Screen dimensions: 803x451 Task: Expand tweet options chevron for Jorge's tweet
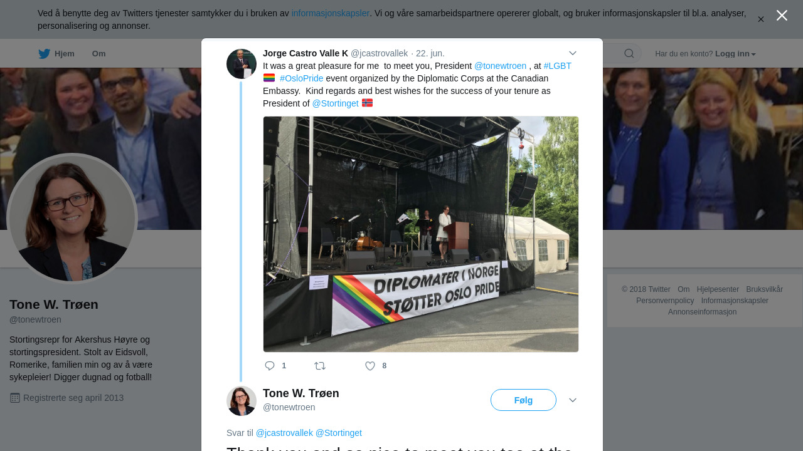pyautogui.click(x=573, y=54)
